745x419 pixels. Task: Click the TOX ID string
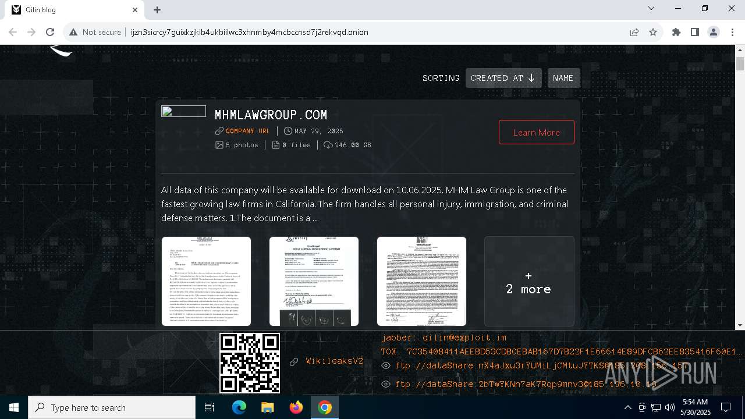pos(562,351)
